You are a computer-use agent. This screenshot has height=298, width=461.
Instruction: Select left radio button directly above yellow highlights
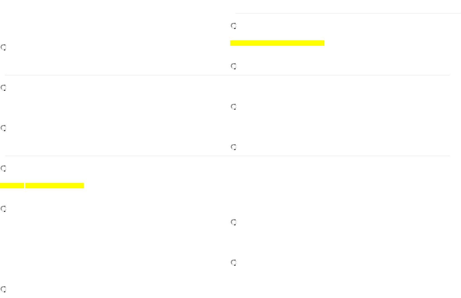click(3, 168)
